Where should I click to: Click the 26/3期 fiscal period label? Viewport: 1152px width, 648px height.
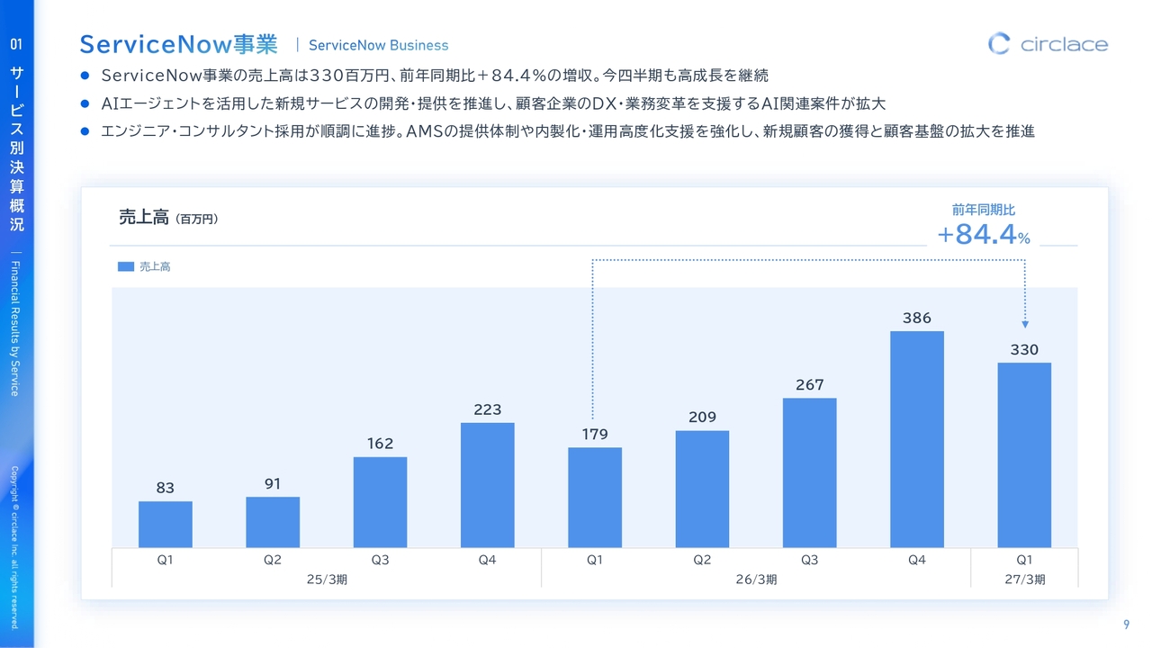756,580
